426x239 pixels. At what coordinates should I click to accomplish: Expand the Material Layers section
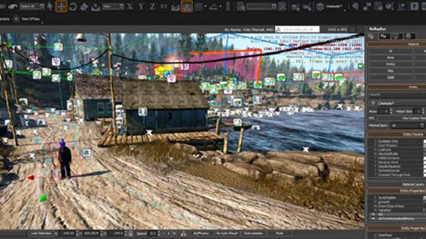pos(397,184)
